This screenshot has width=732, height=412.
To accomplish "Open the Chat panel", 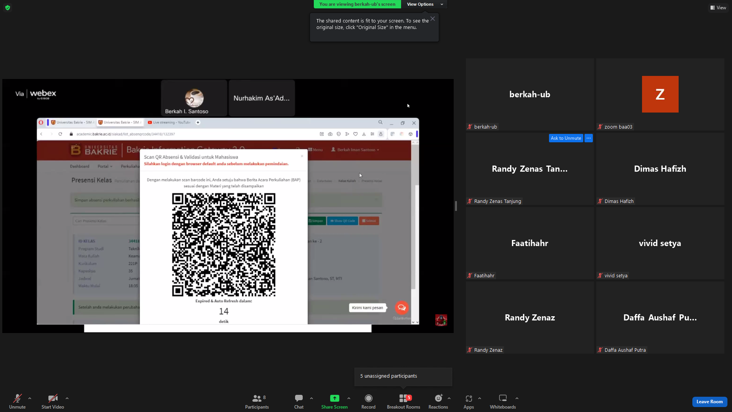I will coord(299,401).
